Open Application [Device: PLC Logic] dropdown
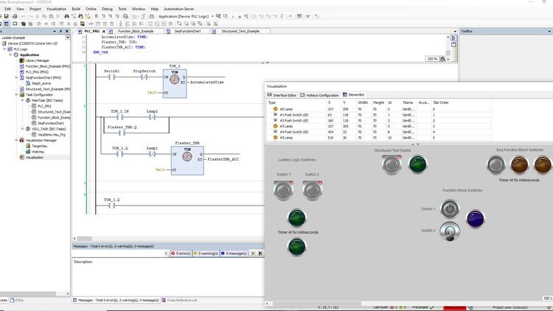The height and width of the screenshot is (311, 553). pyautogui.click(x=212, y=16)
